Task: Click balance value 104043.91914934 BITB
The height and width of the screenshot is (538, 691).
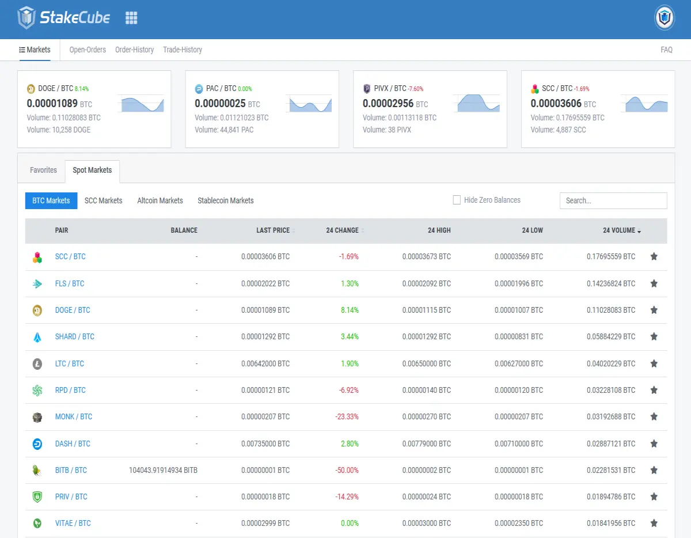Action: (163, 470)
